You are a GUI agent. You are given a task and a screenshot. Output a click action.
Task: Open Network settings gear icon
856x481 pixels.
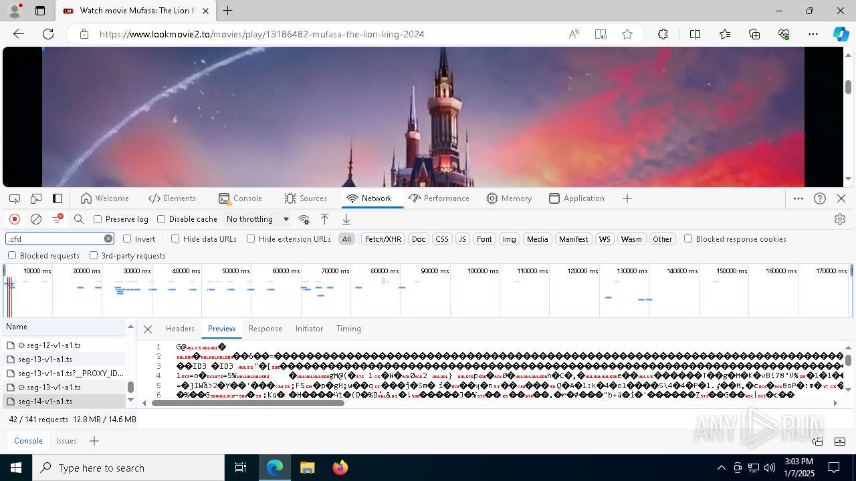click(840, 219)
